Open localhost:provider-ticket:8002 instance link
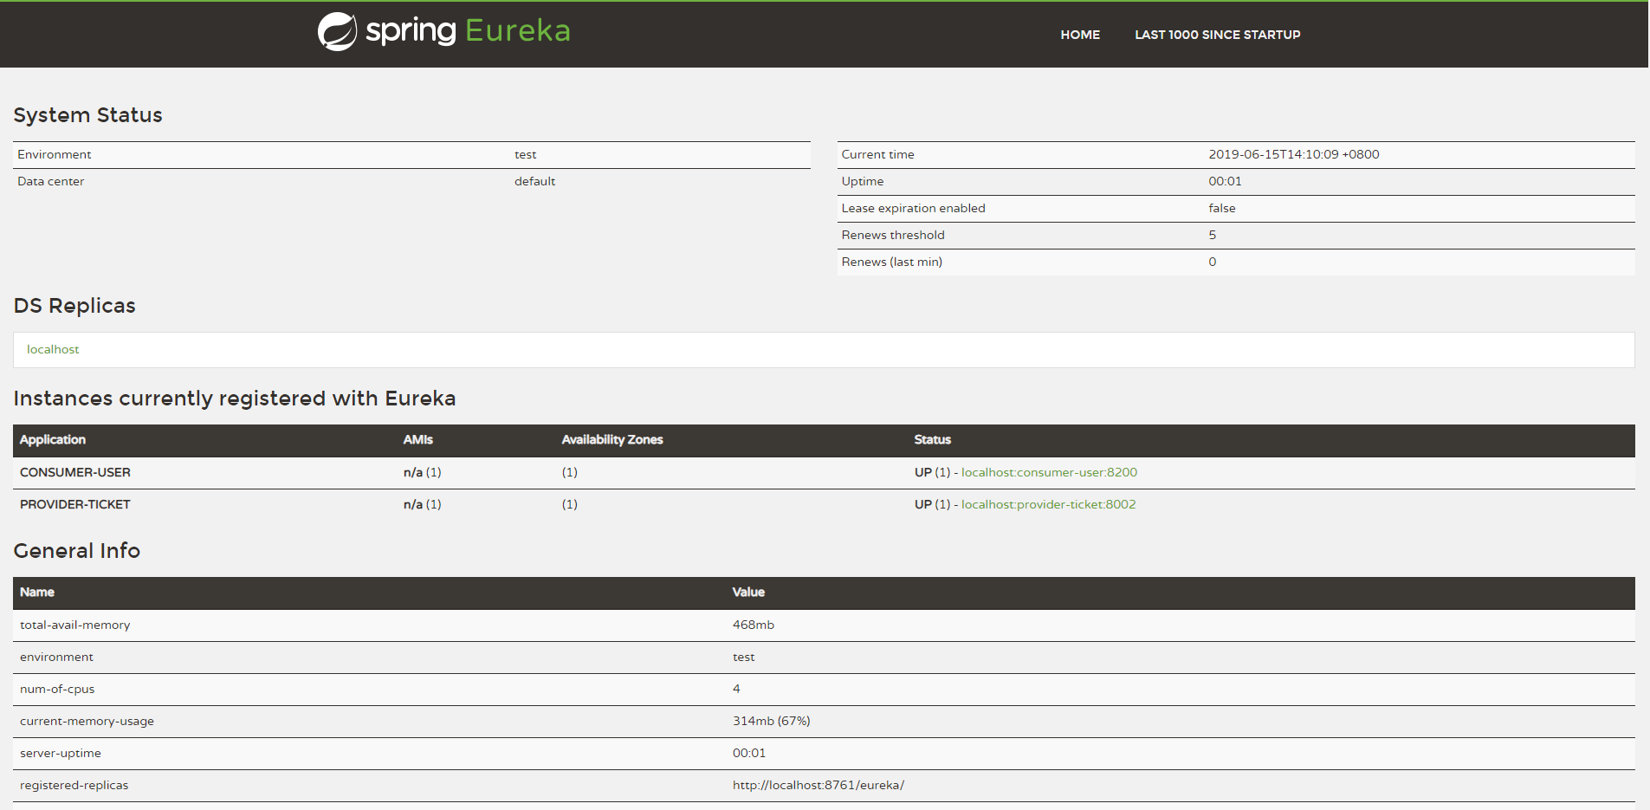 click(x=1048, y=504)
